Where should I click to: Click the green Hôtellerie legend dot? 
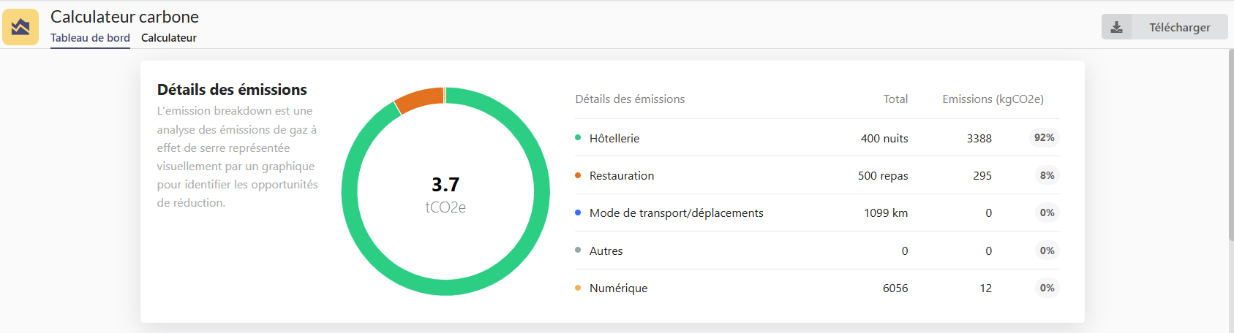(x=578, y=137)
